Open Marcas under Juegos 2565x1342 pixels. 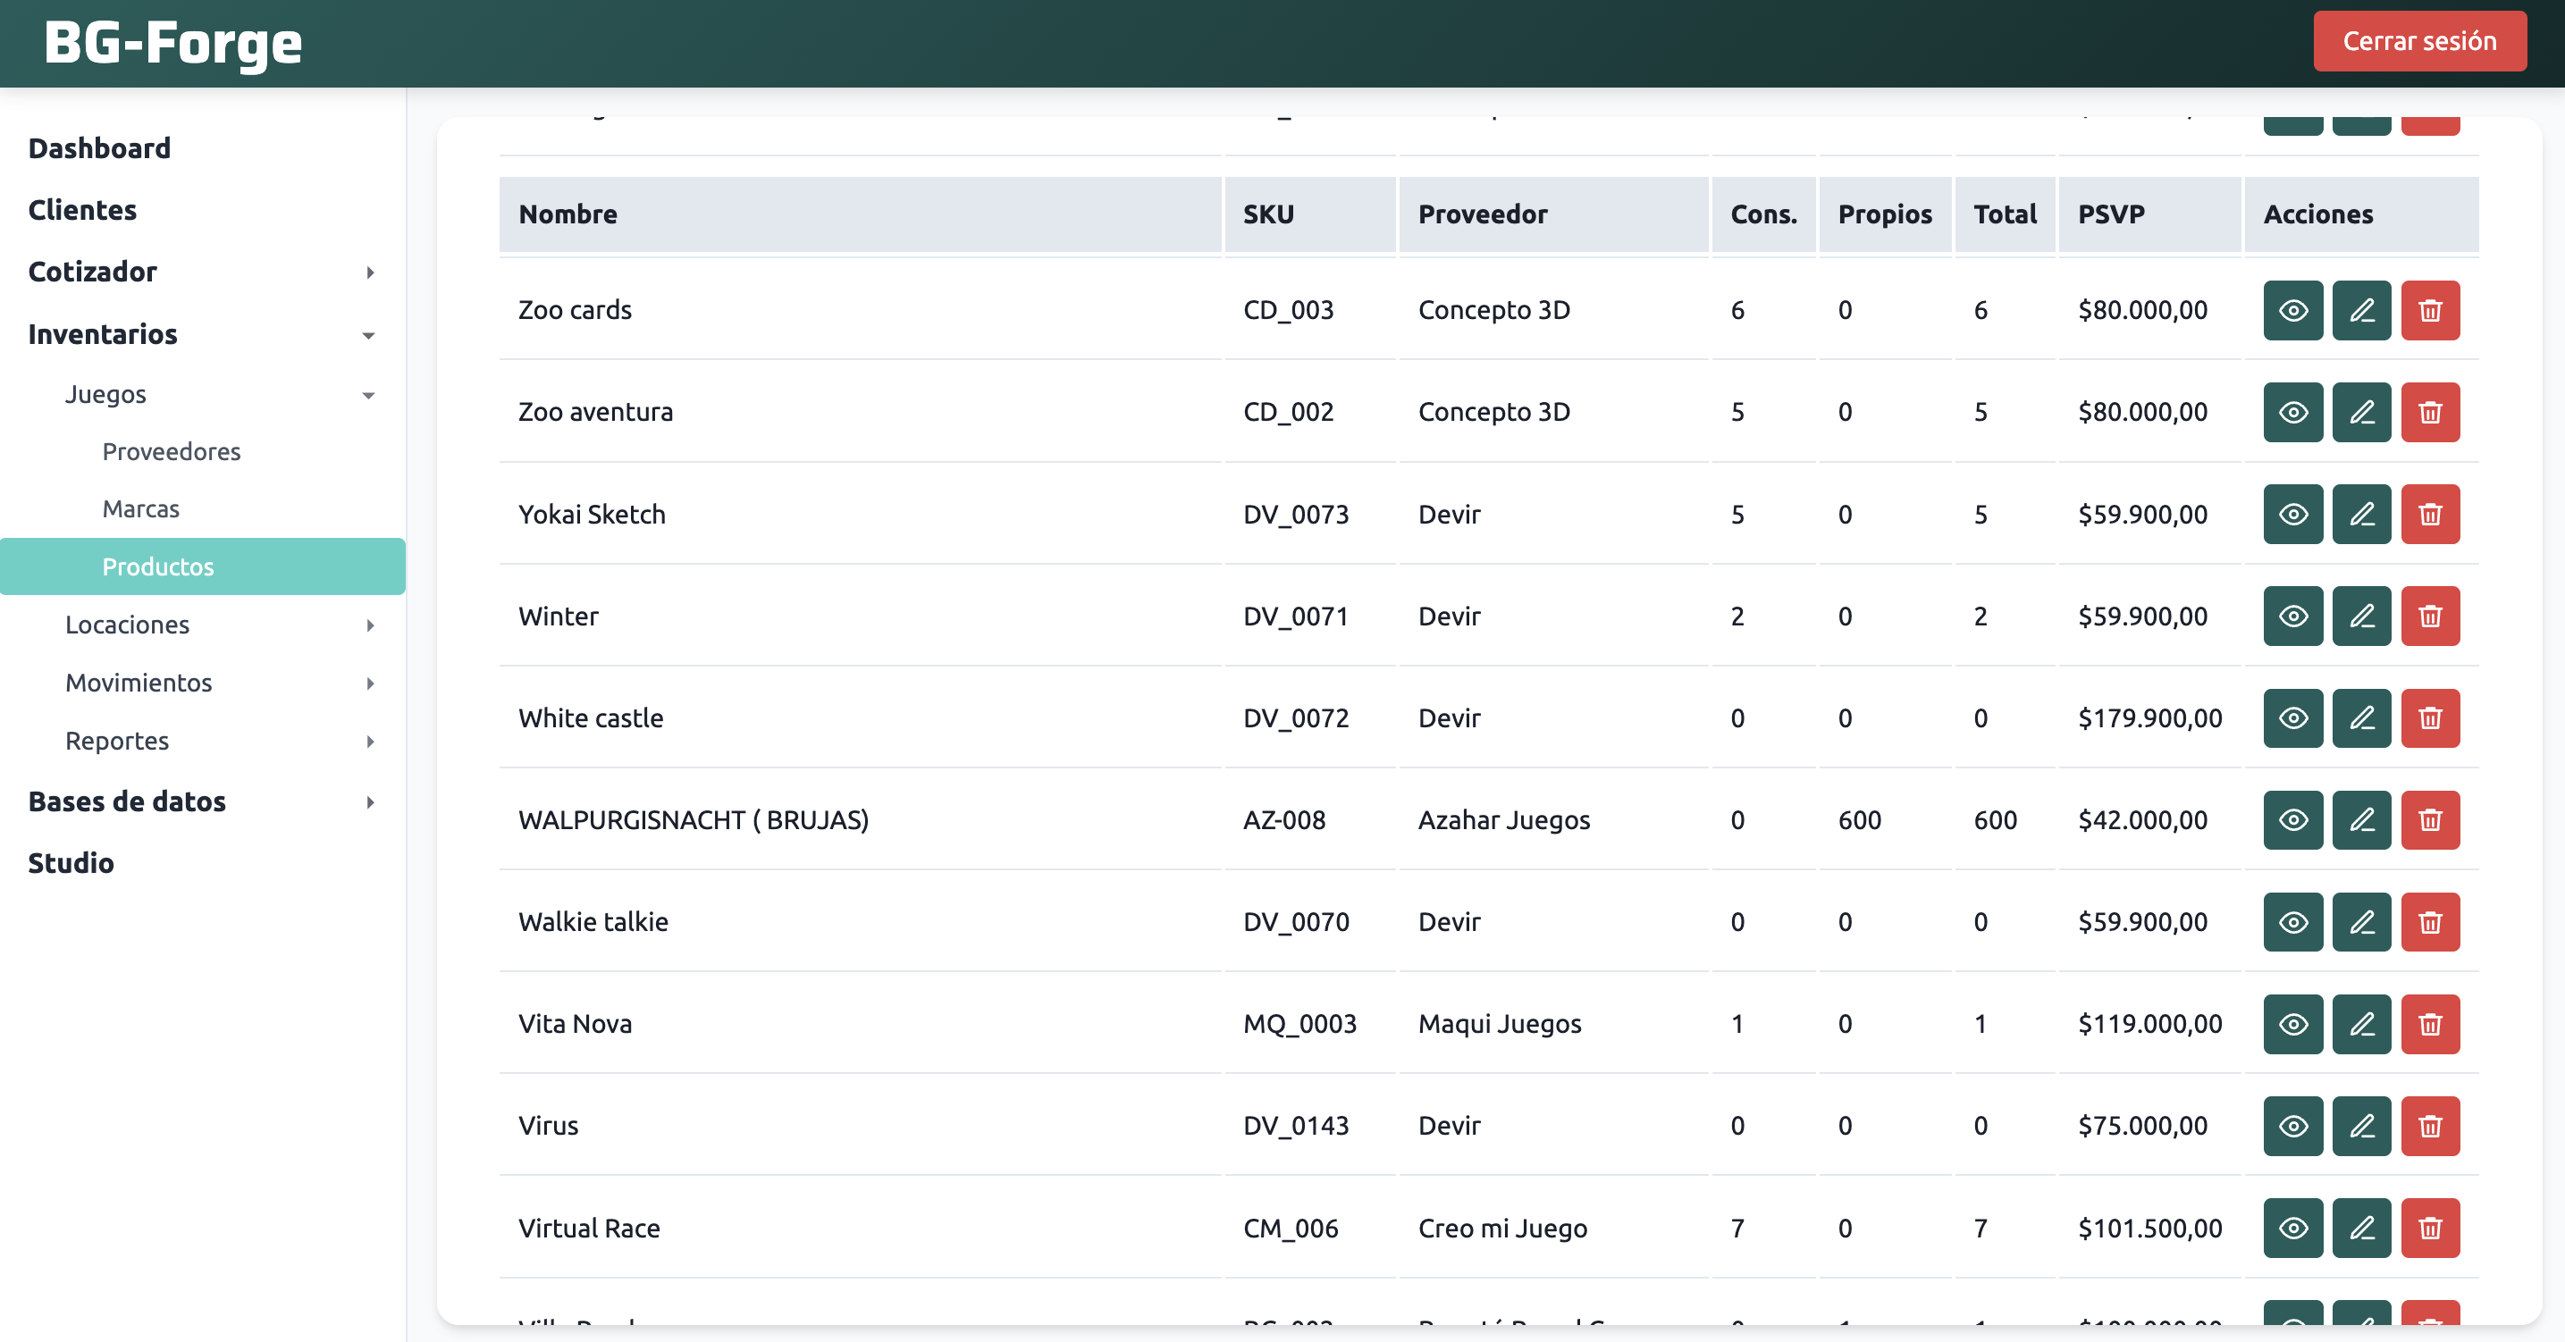141,509
